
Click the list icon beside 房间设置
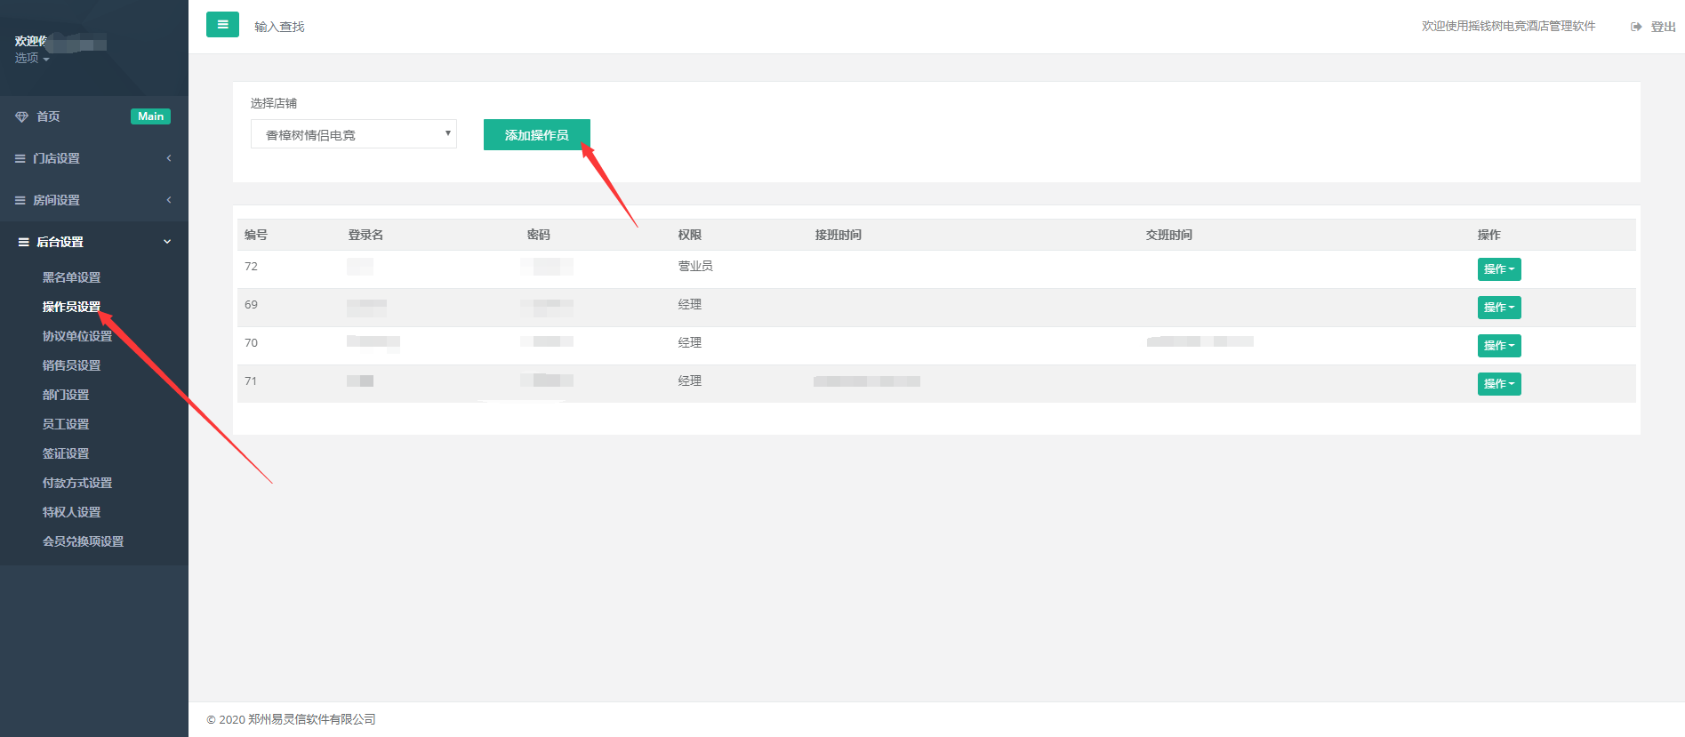20,200
